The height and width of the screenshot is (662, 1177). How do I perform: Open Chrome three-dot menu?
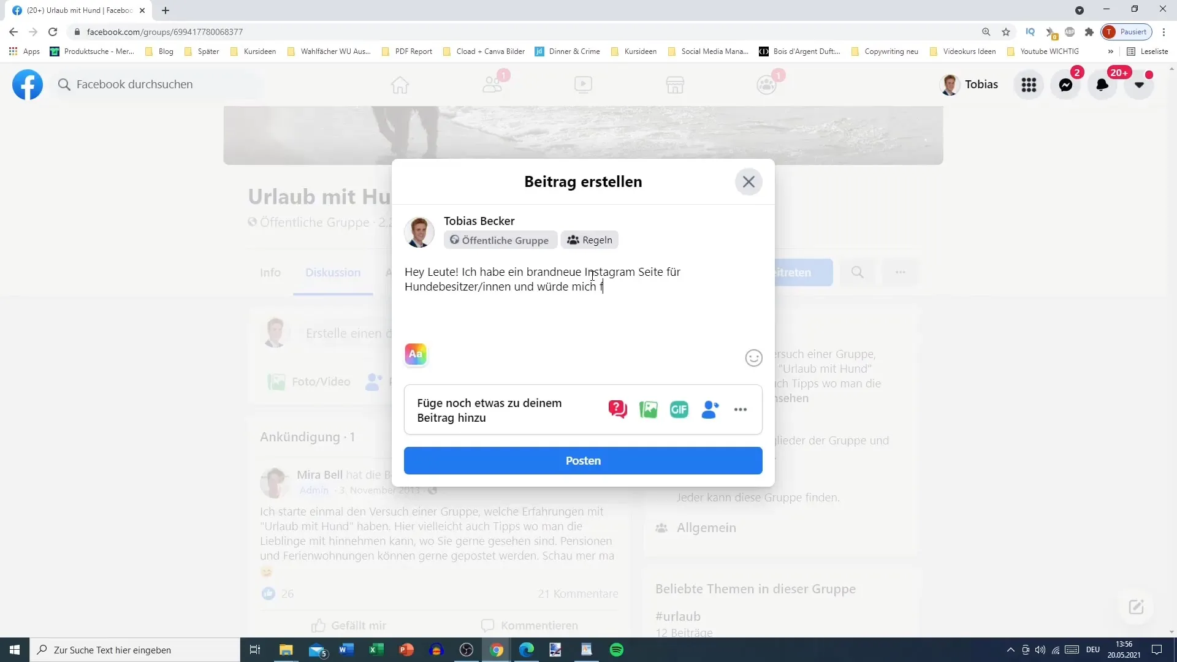[x=1164, y=32]
